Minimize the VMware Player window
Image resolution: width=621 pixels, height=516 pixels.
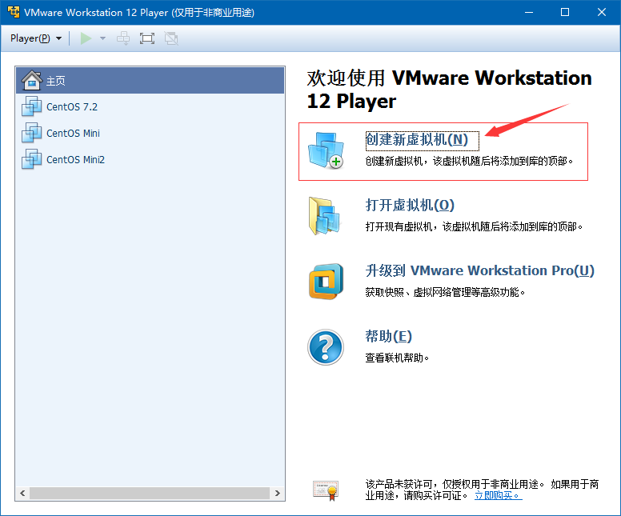[529, 12]
